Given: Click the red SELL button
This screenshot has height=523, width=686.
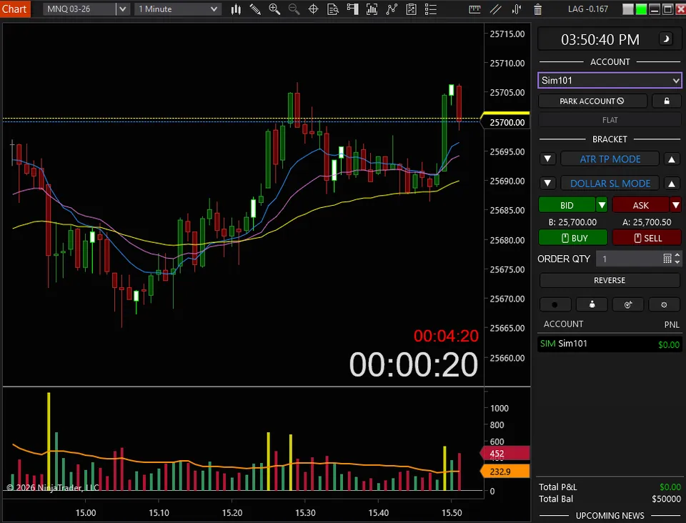Looking at the screenshot, I should tap(647, 238).
